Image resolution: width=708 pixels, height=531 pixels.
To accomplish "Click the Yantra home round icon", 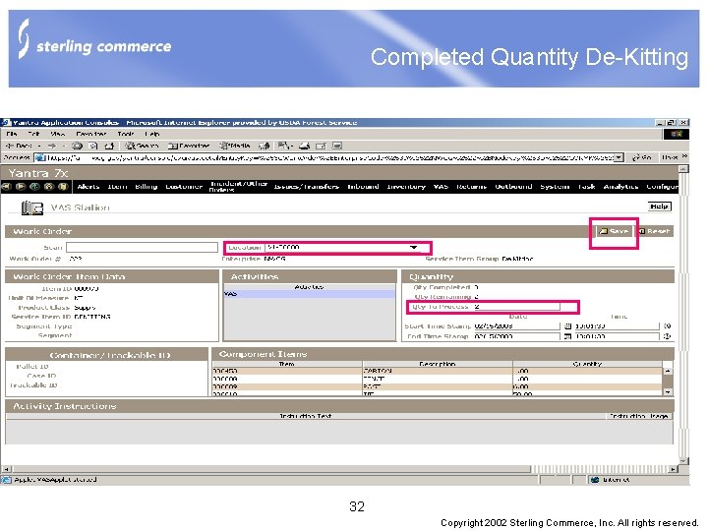I will 49,186.
